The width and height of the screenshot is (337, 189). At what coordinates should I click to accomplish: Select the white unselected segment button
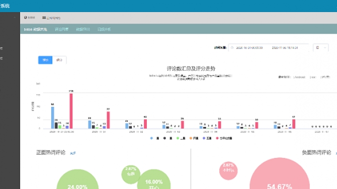59,60
